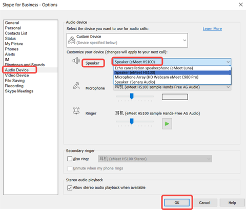Choose Echo cancellation speakerphone (eMeet Luna)
This screenshot has width=246, height=210.
pos(172,68)
